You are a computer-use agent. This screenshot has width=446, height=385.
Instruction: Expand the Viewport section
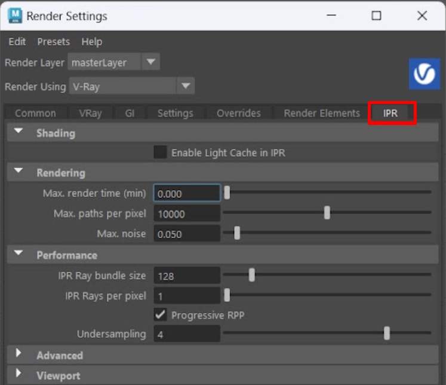click(x=19, y=373)
